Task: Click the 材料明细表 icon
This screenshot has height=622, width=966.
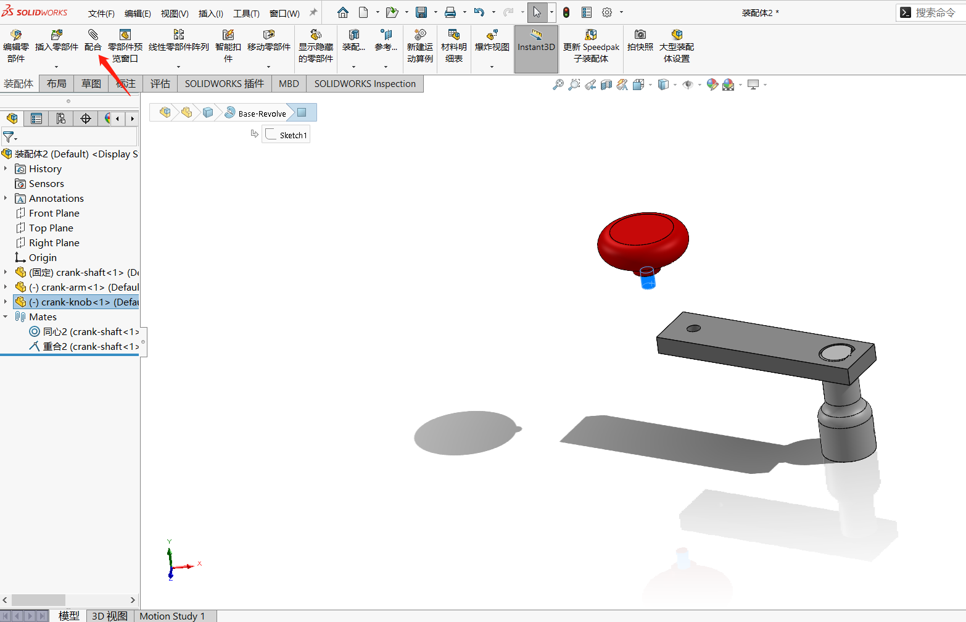Action: pos(454,46)
